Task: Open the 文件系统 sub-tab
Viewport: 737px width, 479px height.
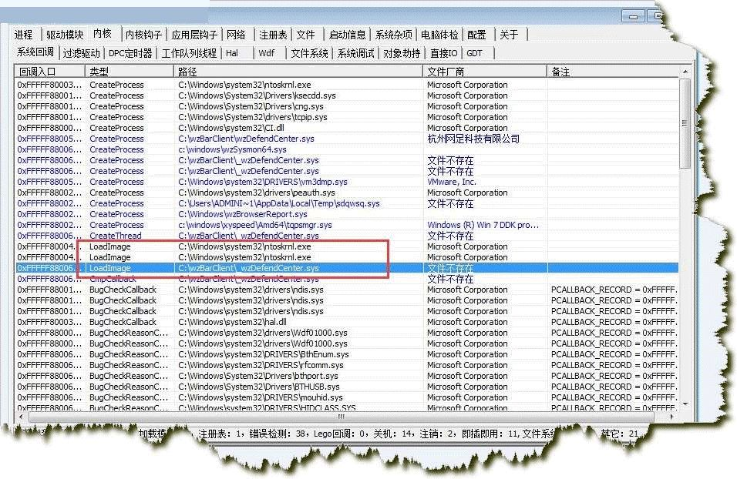Action: point(309,53)
